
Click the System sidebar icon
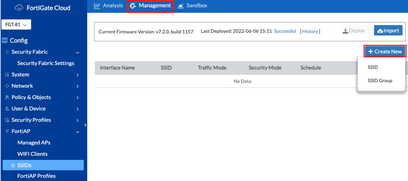click(7, 75)
